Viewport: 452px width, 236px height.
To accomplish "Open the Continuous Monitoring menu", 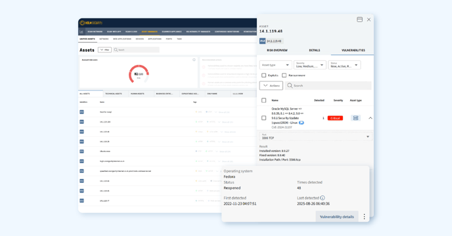I will point(227,31).
